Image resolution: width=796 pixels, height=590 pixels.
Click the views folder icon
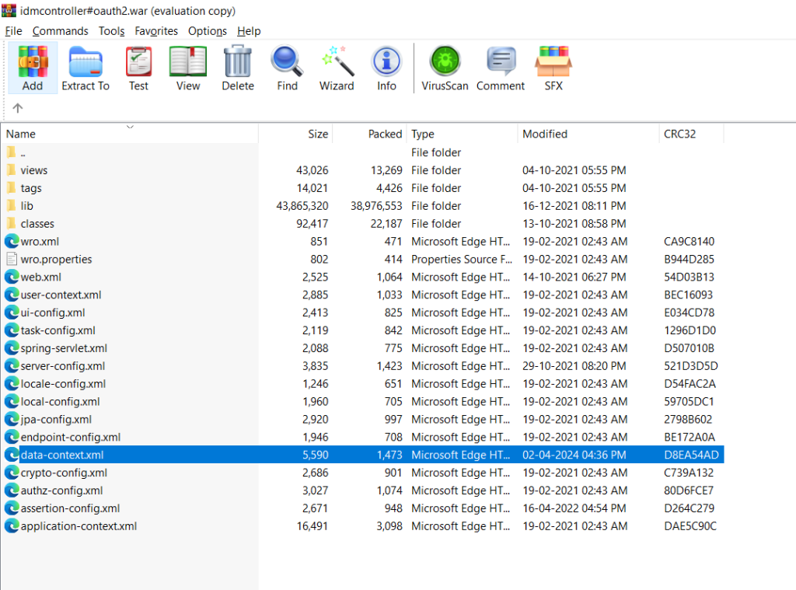point(11,169)
